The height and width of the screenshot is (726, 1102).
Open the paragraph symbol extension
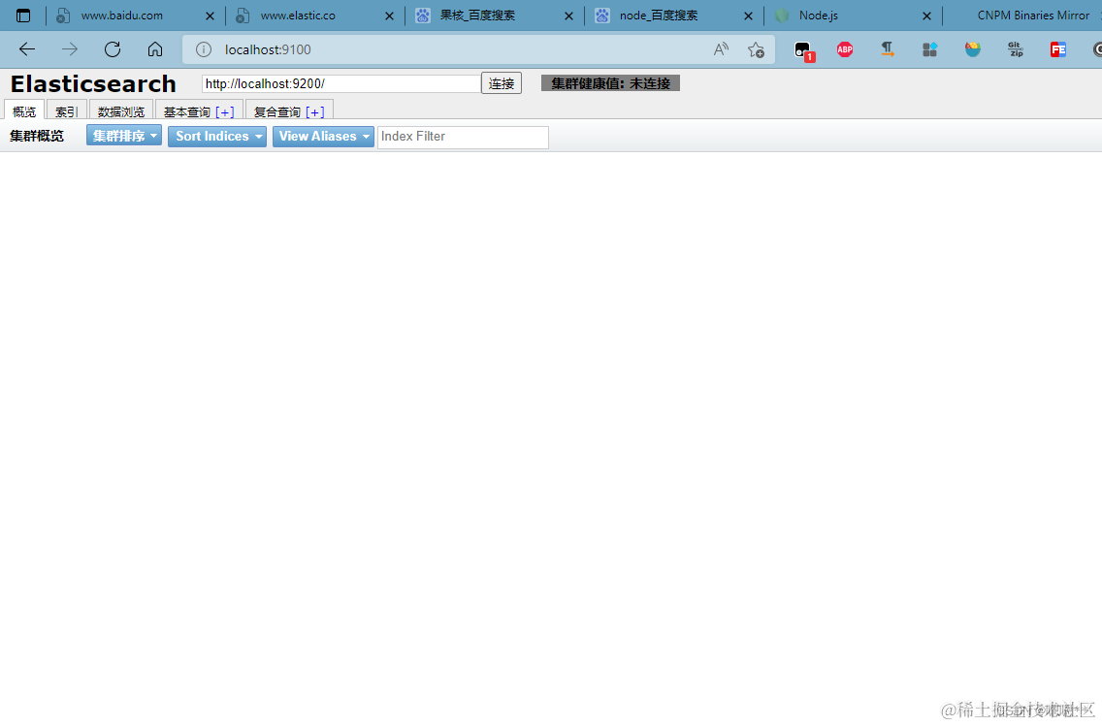[x=888, y=49]
